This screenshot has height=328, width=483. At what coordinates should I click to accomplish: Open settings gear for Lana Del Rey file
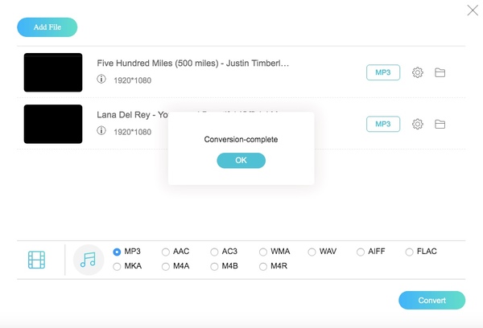click(x=418, y=124)
